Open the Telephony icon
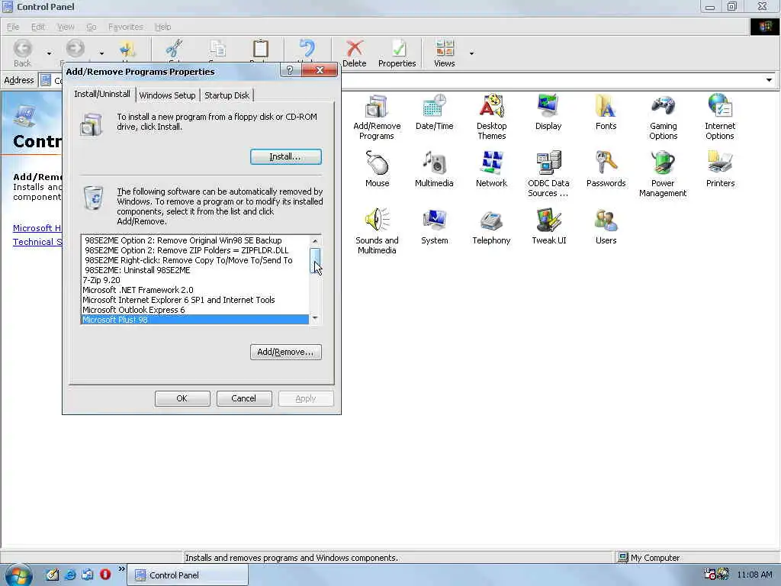The height and width of the screenshot is (586, 781). [491, 227]
